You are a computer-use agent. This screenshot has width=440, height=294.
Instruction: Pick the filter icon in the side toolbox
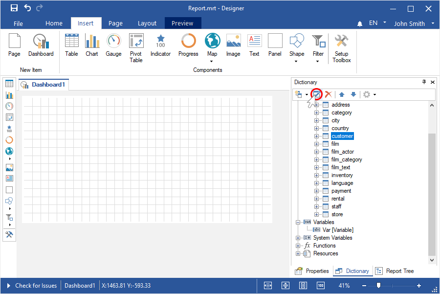[x=9, y=217]
